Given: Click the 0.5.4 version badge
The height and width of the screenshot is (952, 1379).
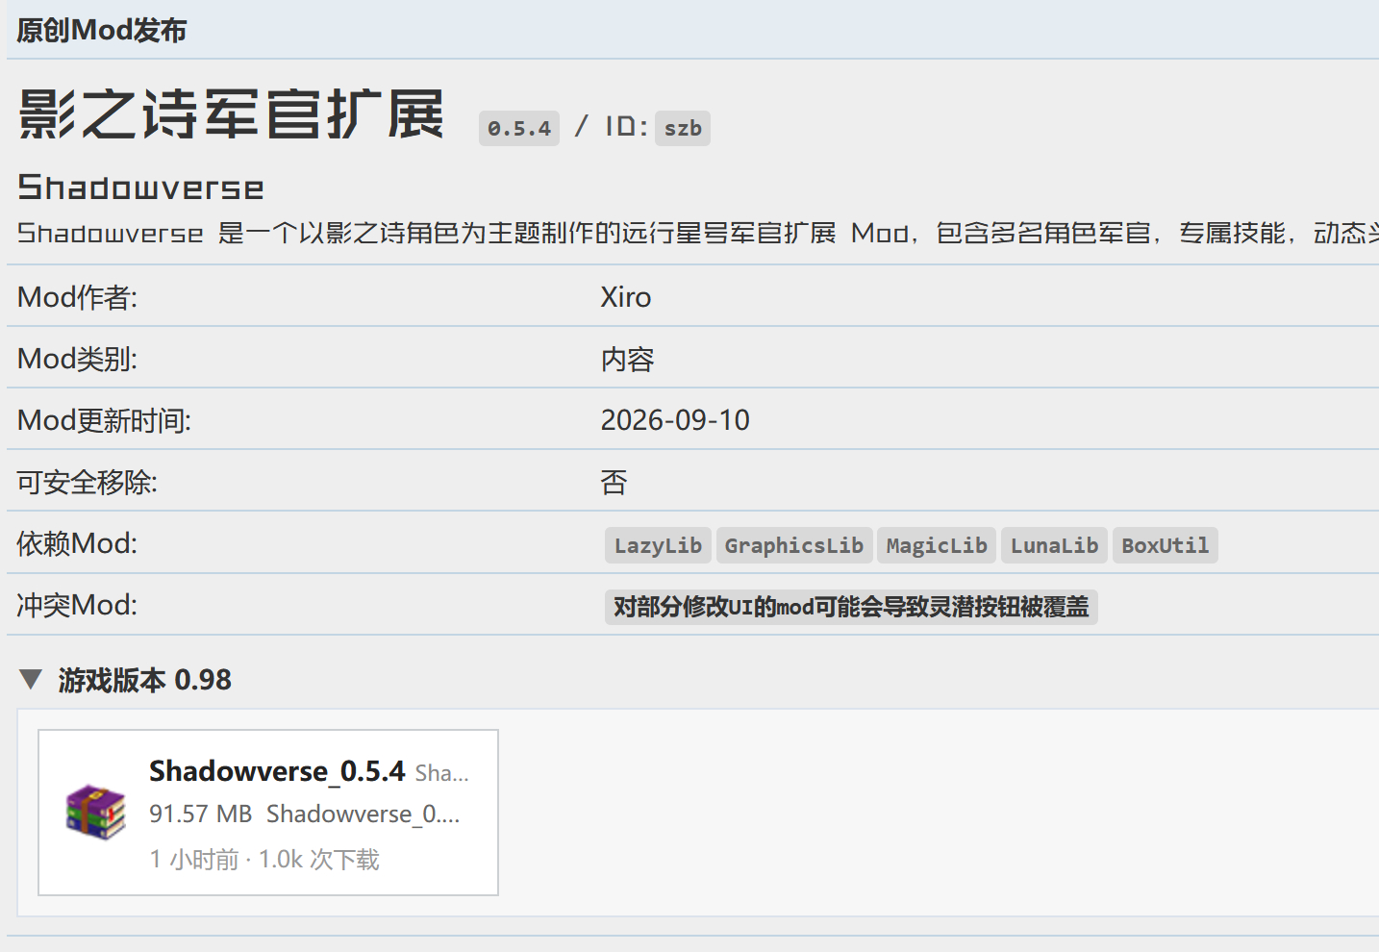Looking at the screenshot, I should point(519,128).
